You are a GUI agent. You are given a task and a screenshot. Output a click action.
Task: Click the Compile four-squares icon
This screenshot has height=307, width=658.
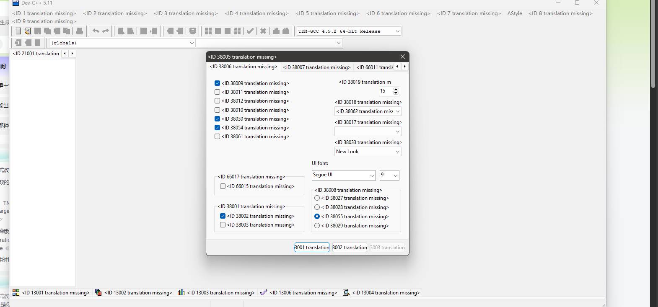coord(208,31)
